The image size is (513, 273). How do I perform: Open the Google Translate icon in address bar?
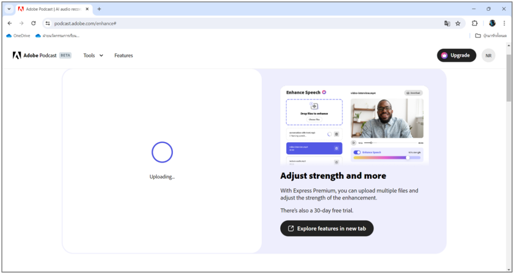pyautogui.click(x=447, y=23)
